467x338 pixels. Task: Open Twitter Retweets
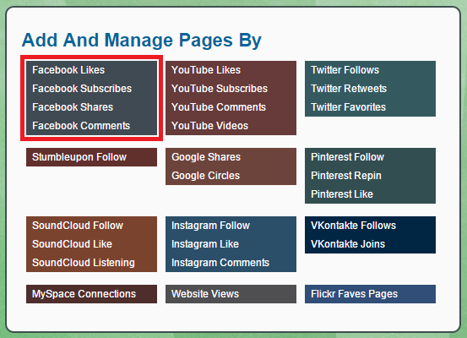pyautogui.click(x=349, y=89)
